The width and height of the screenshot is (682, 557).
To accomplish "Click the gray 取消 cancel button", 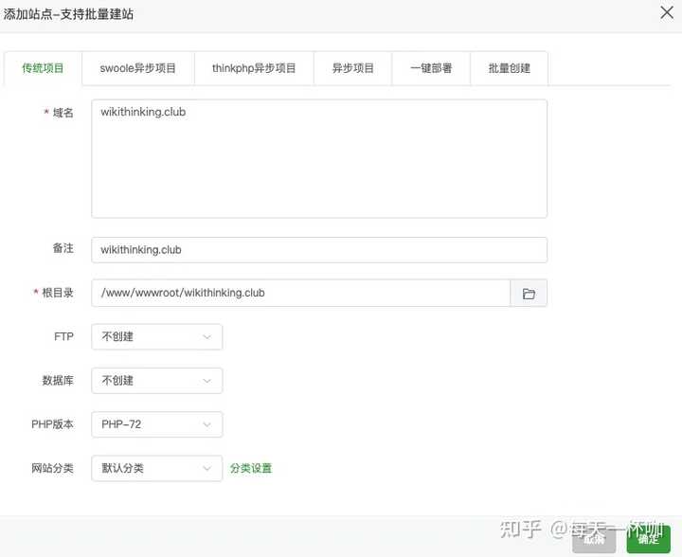I will point(594,540).
